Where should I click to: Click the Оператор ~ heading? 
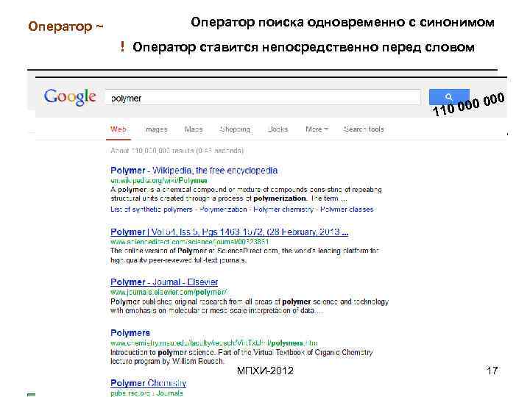66,26
